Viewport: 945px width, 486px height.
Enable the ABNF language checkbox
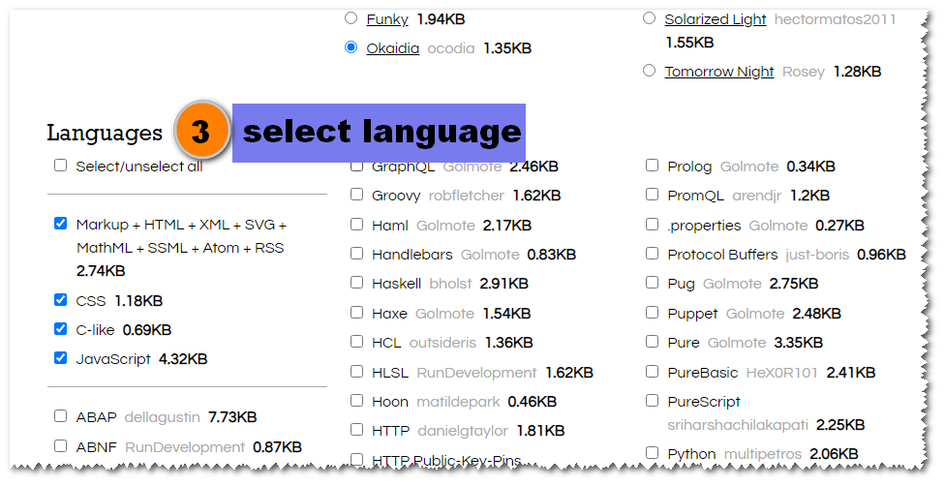[60, 446]
